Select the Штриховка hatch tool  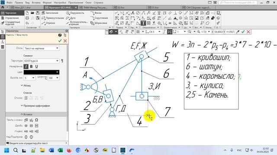click(x=99, y=23)
